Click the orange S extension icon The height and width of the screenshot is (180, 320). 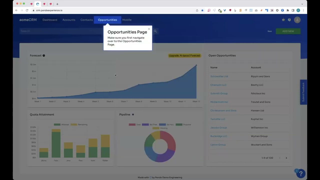pyautogui.click(x=240, y=10)
